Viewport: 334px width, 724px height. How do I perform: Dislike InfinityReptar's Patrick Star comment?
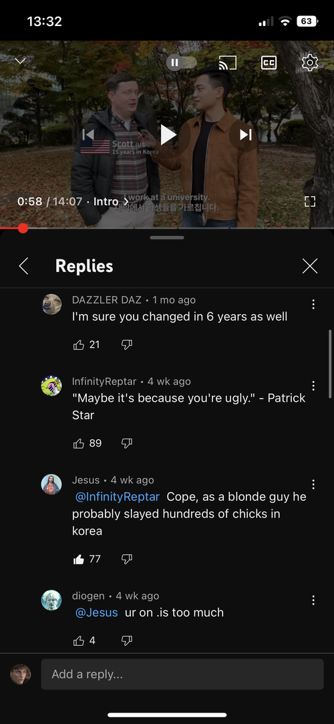click(x=126, y=443)
